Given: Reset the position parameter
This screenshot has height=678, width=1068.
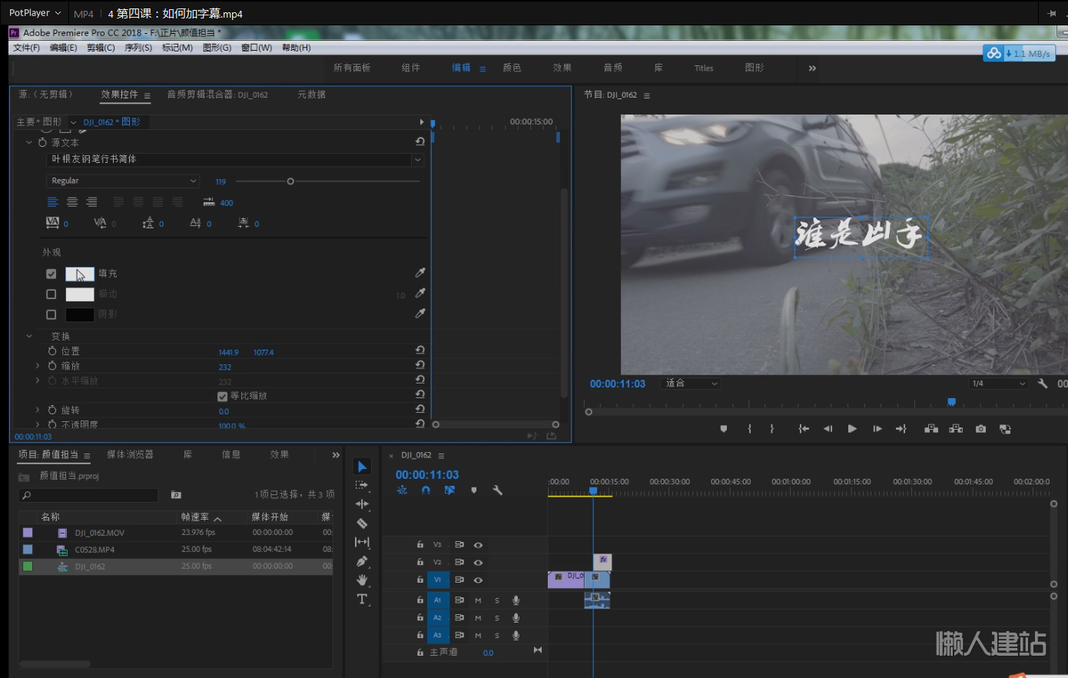Looking at the screenshot, I should (x=420, y=351).
